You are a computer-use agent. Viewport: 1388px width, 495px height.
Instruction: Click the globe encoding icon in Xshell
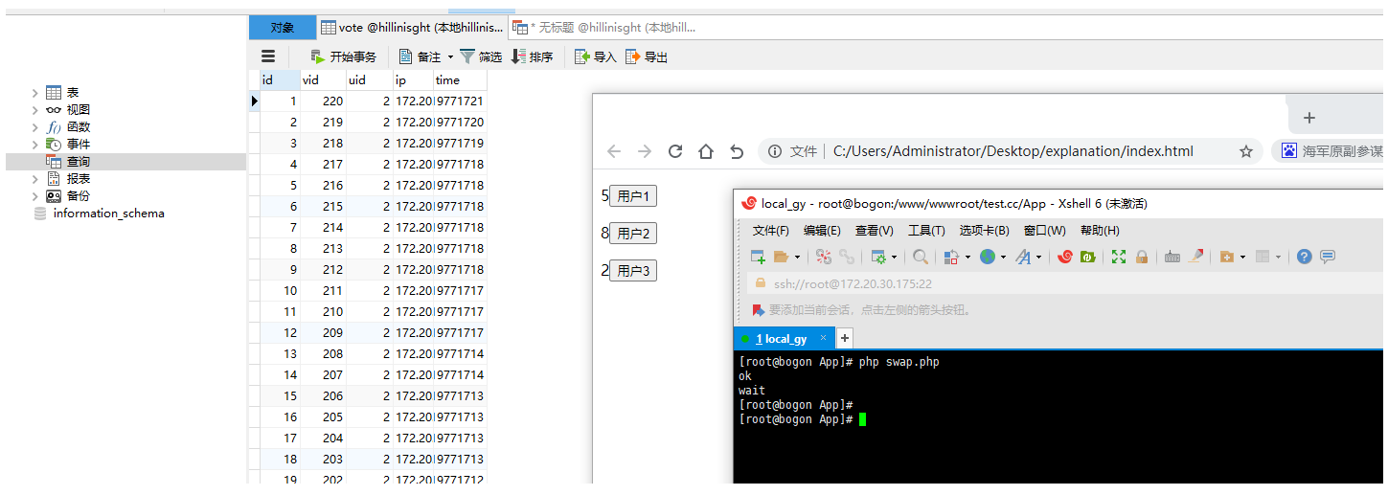(988, 257)
